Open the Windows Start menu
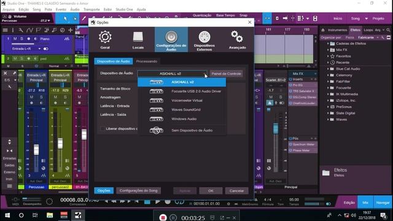Viewport: 393px width, 221px height. pyautogui.click(x=7, y=215)
